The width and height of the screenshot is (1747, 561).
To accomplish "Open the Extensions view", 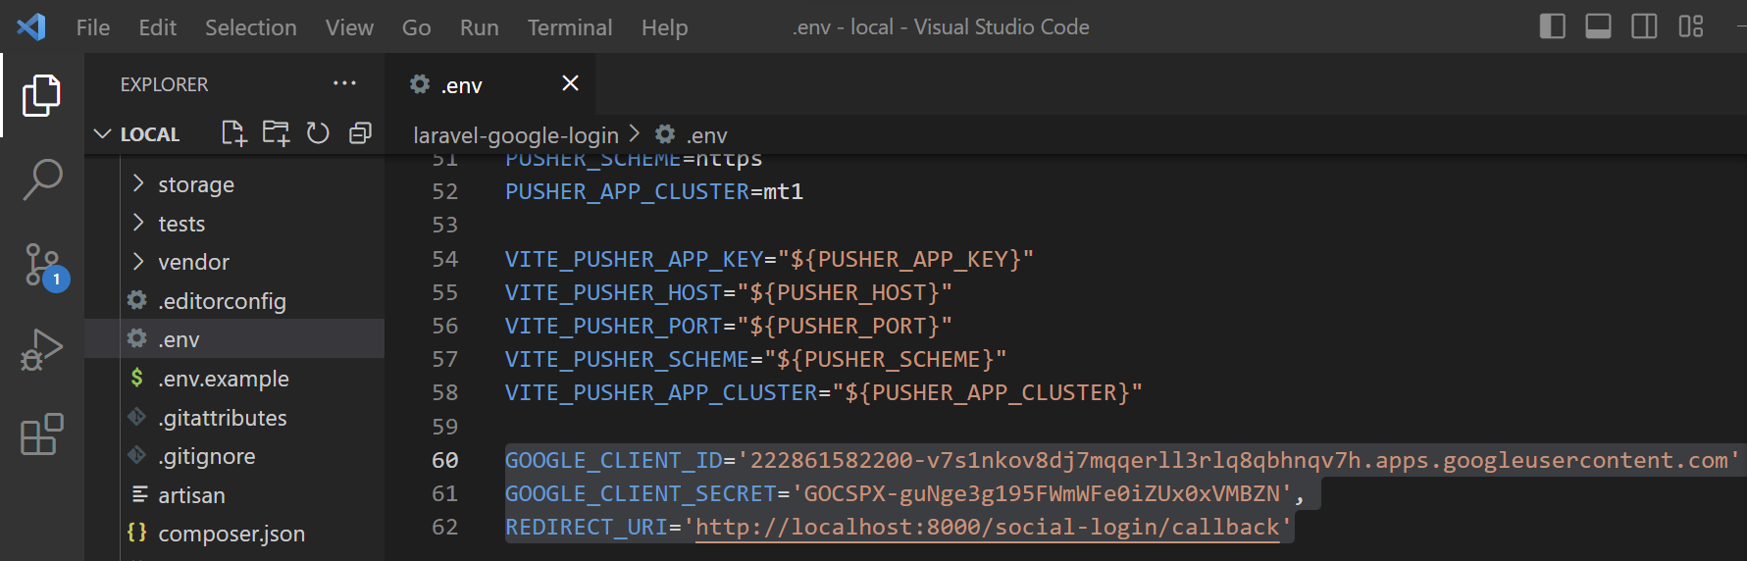I will point(42,434).
